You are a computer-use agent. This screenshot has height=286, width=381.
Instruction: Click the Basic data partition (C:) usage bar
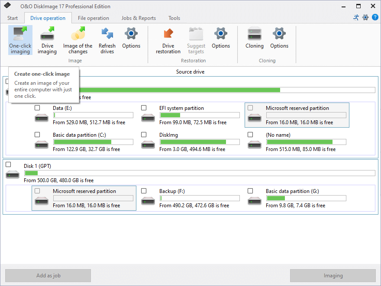pos(94,142)
